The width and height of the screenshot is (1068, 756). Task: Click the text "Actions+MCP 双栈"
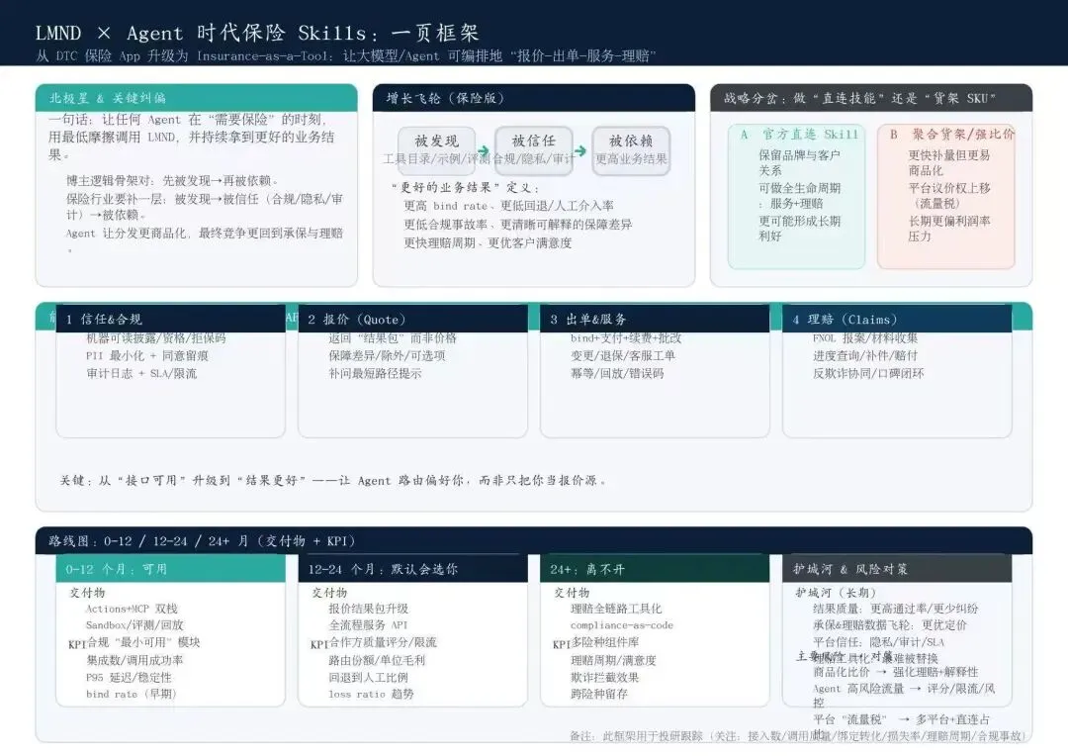132,609
